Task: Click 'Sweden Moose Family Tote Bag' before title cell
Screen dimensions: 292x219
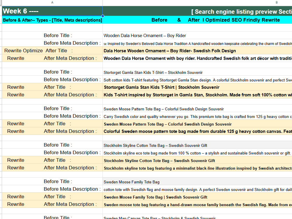Action: pos(197,181)
